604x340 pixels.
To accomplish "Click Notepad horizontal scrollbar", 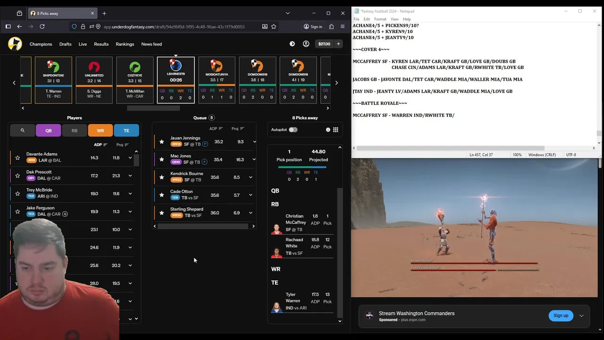I will 451,148.
